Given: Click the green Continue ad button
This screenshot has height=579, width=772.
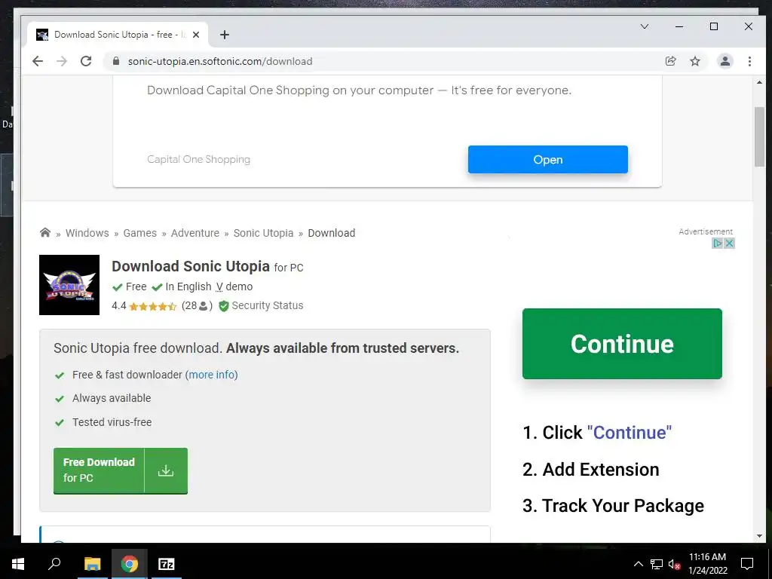Looking at the screenshot, I should coord(622,344).
